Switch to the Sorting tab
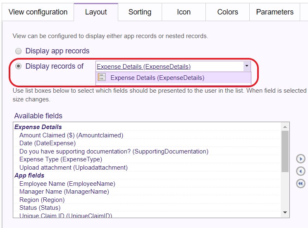 140,12
